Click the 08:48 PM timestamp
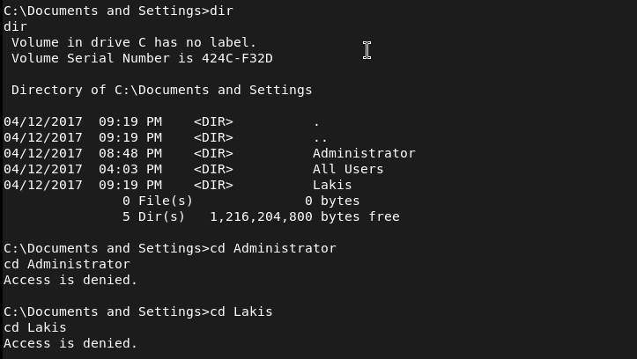 [130, 153]
